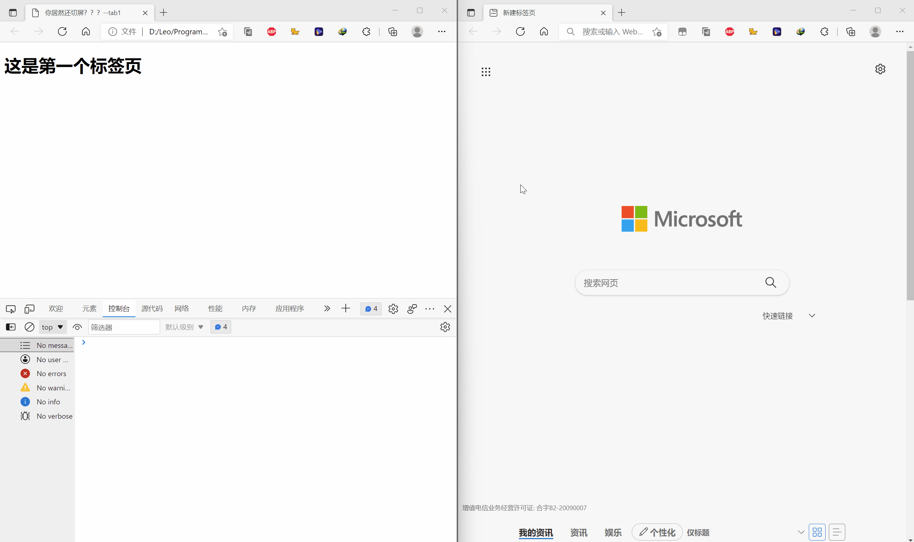
Task: Open the top JavaScript context dropdown
Action: [53, 327]
